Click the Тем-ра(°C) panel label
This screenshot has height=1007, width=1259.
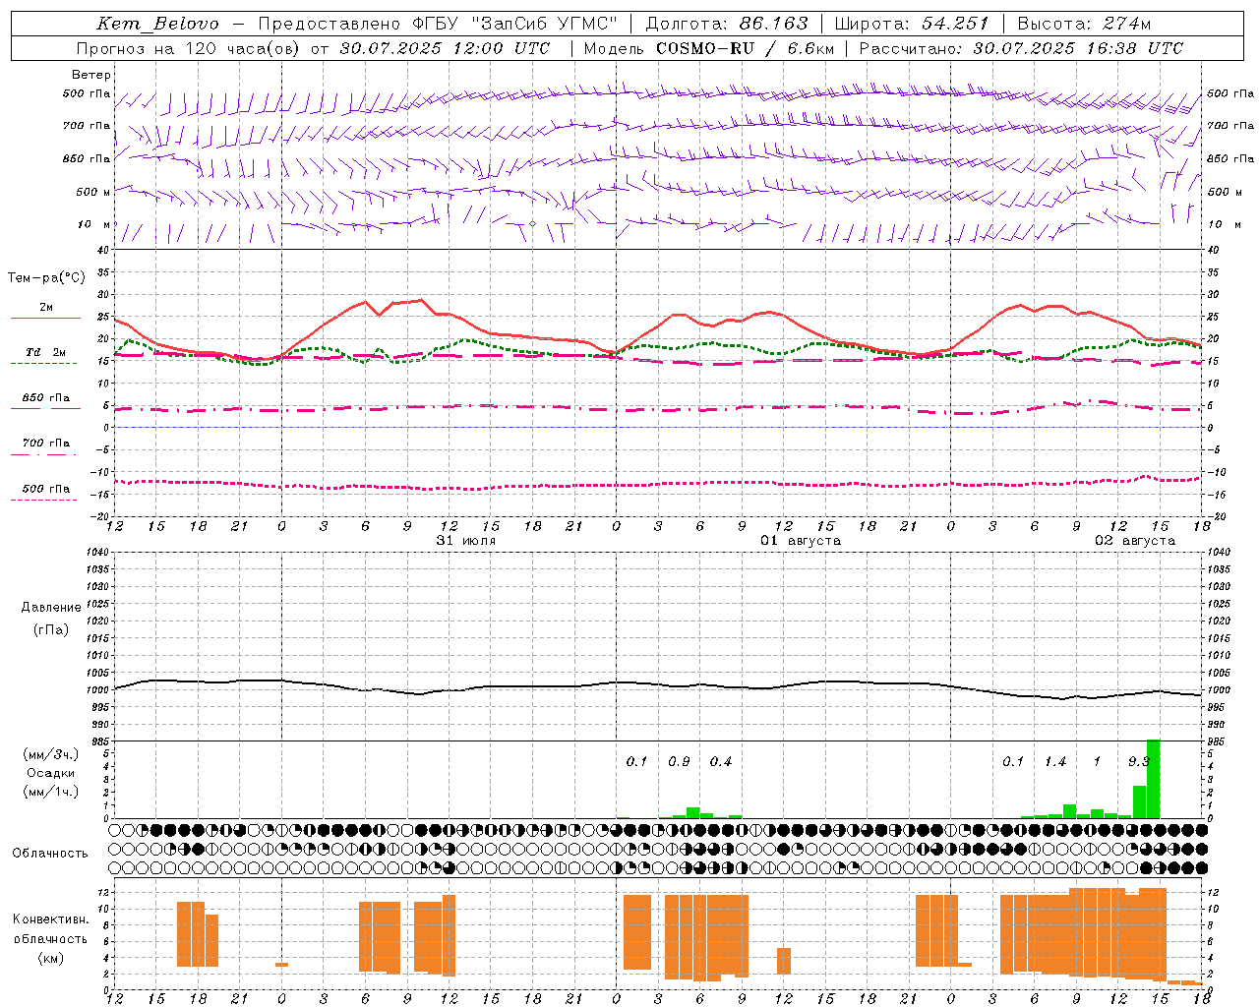click(x=46, y=278)
